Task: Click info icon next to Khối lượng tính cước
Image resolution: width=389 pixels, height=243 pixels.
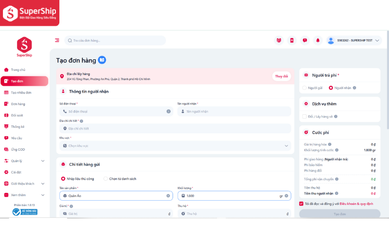Action: (337, 150)
